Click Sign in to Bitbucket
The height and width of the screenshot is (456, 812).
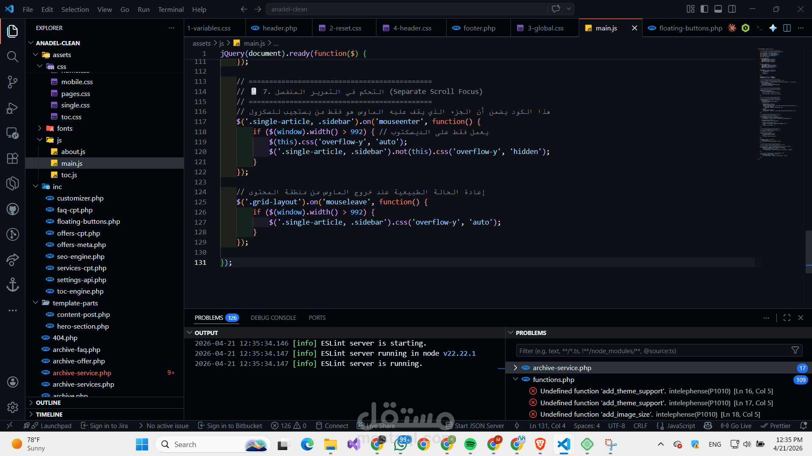coord(230,426)
